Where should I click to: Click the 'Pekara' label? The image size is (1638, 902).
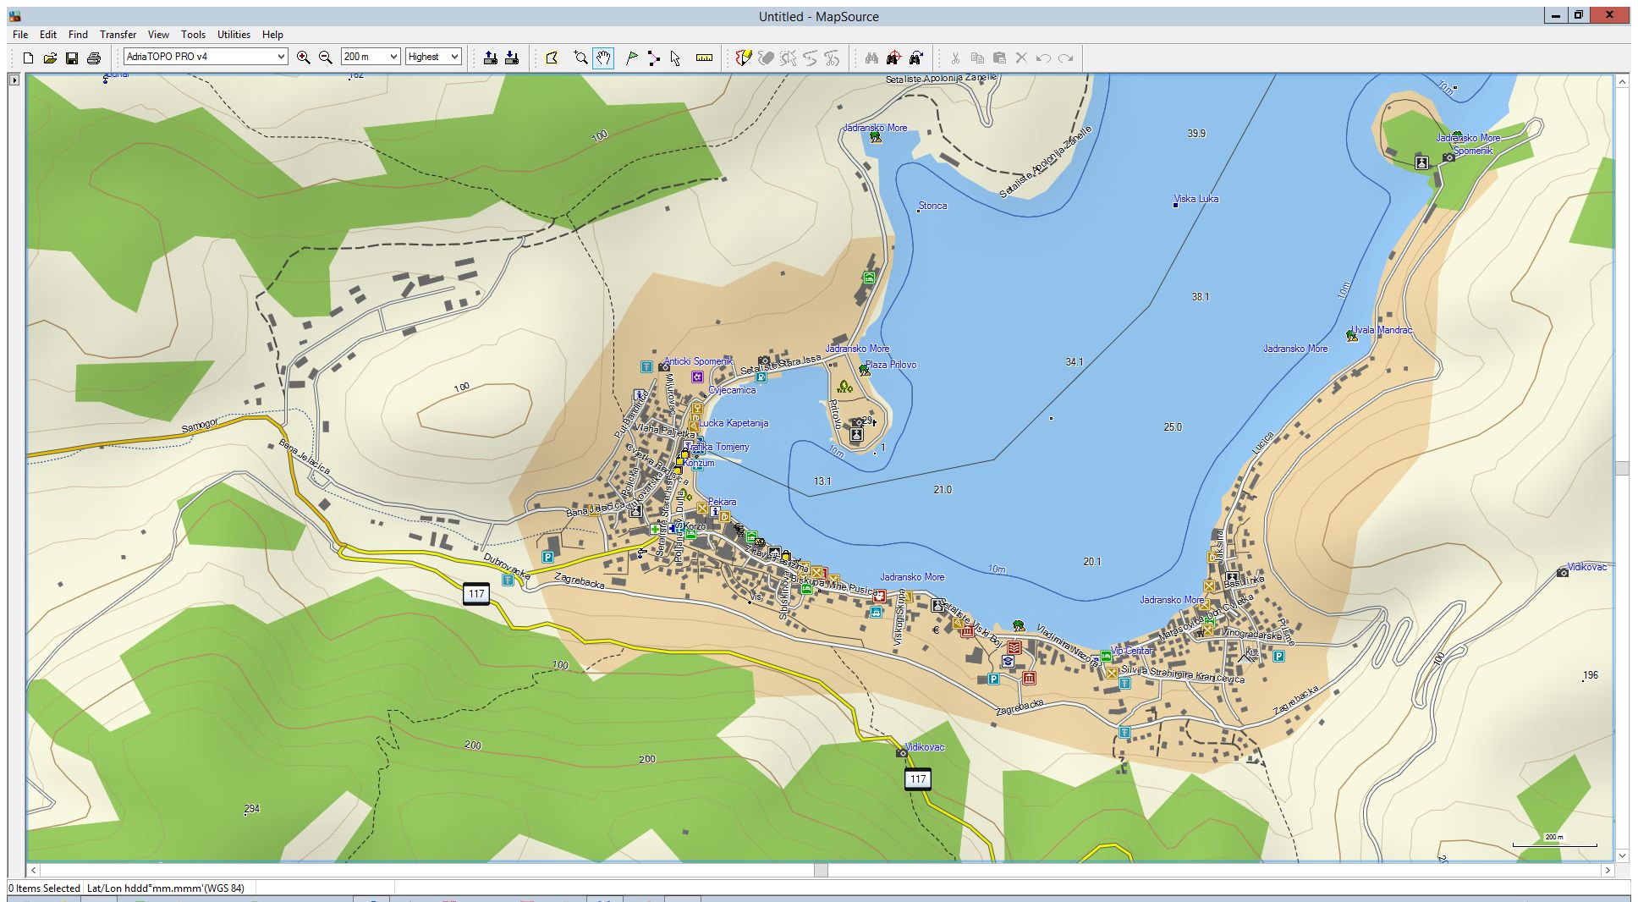point(723,502)
